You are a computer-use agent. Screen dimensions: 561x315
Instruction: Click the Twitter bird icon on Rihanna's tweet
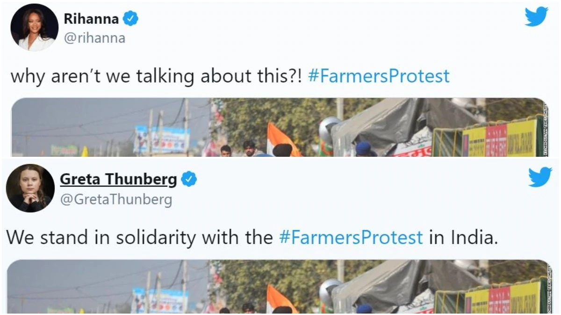coord(536,16)
